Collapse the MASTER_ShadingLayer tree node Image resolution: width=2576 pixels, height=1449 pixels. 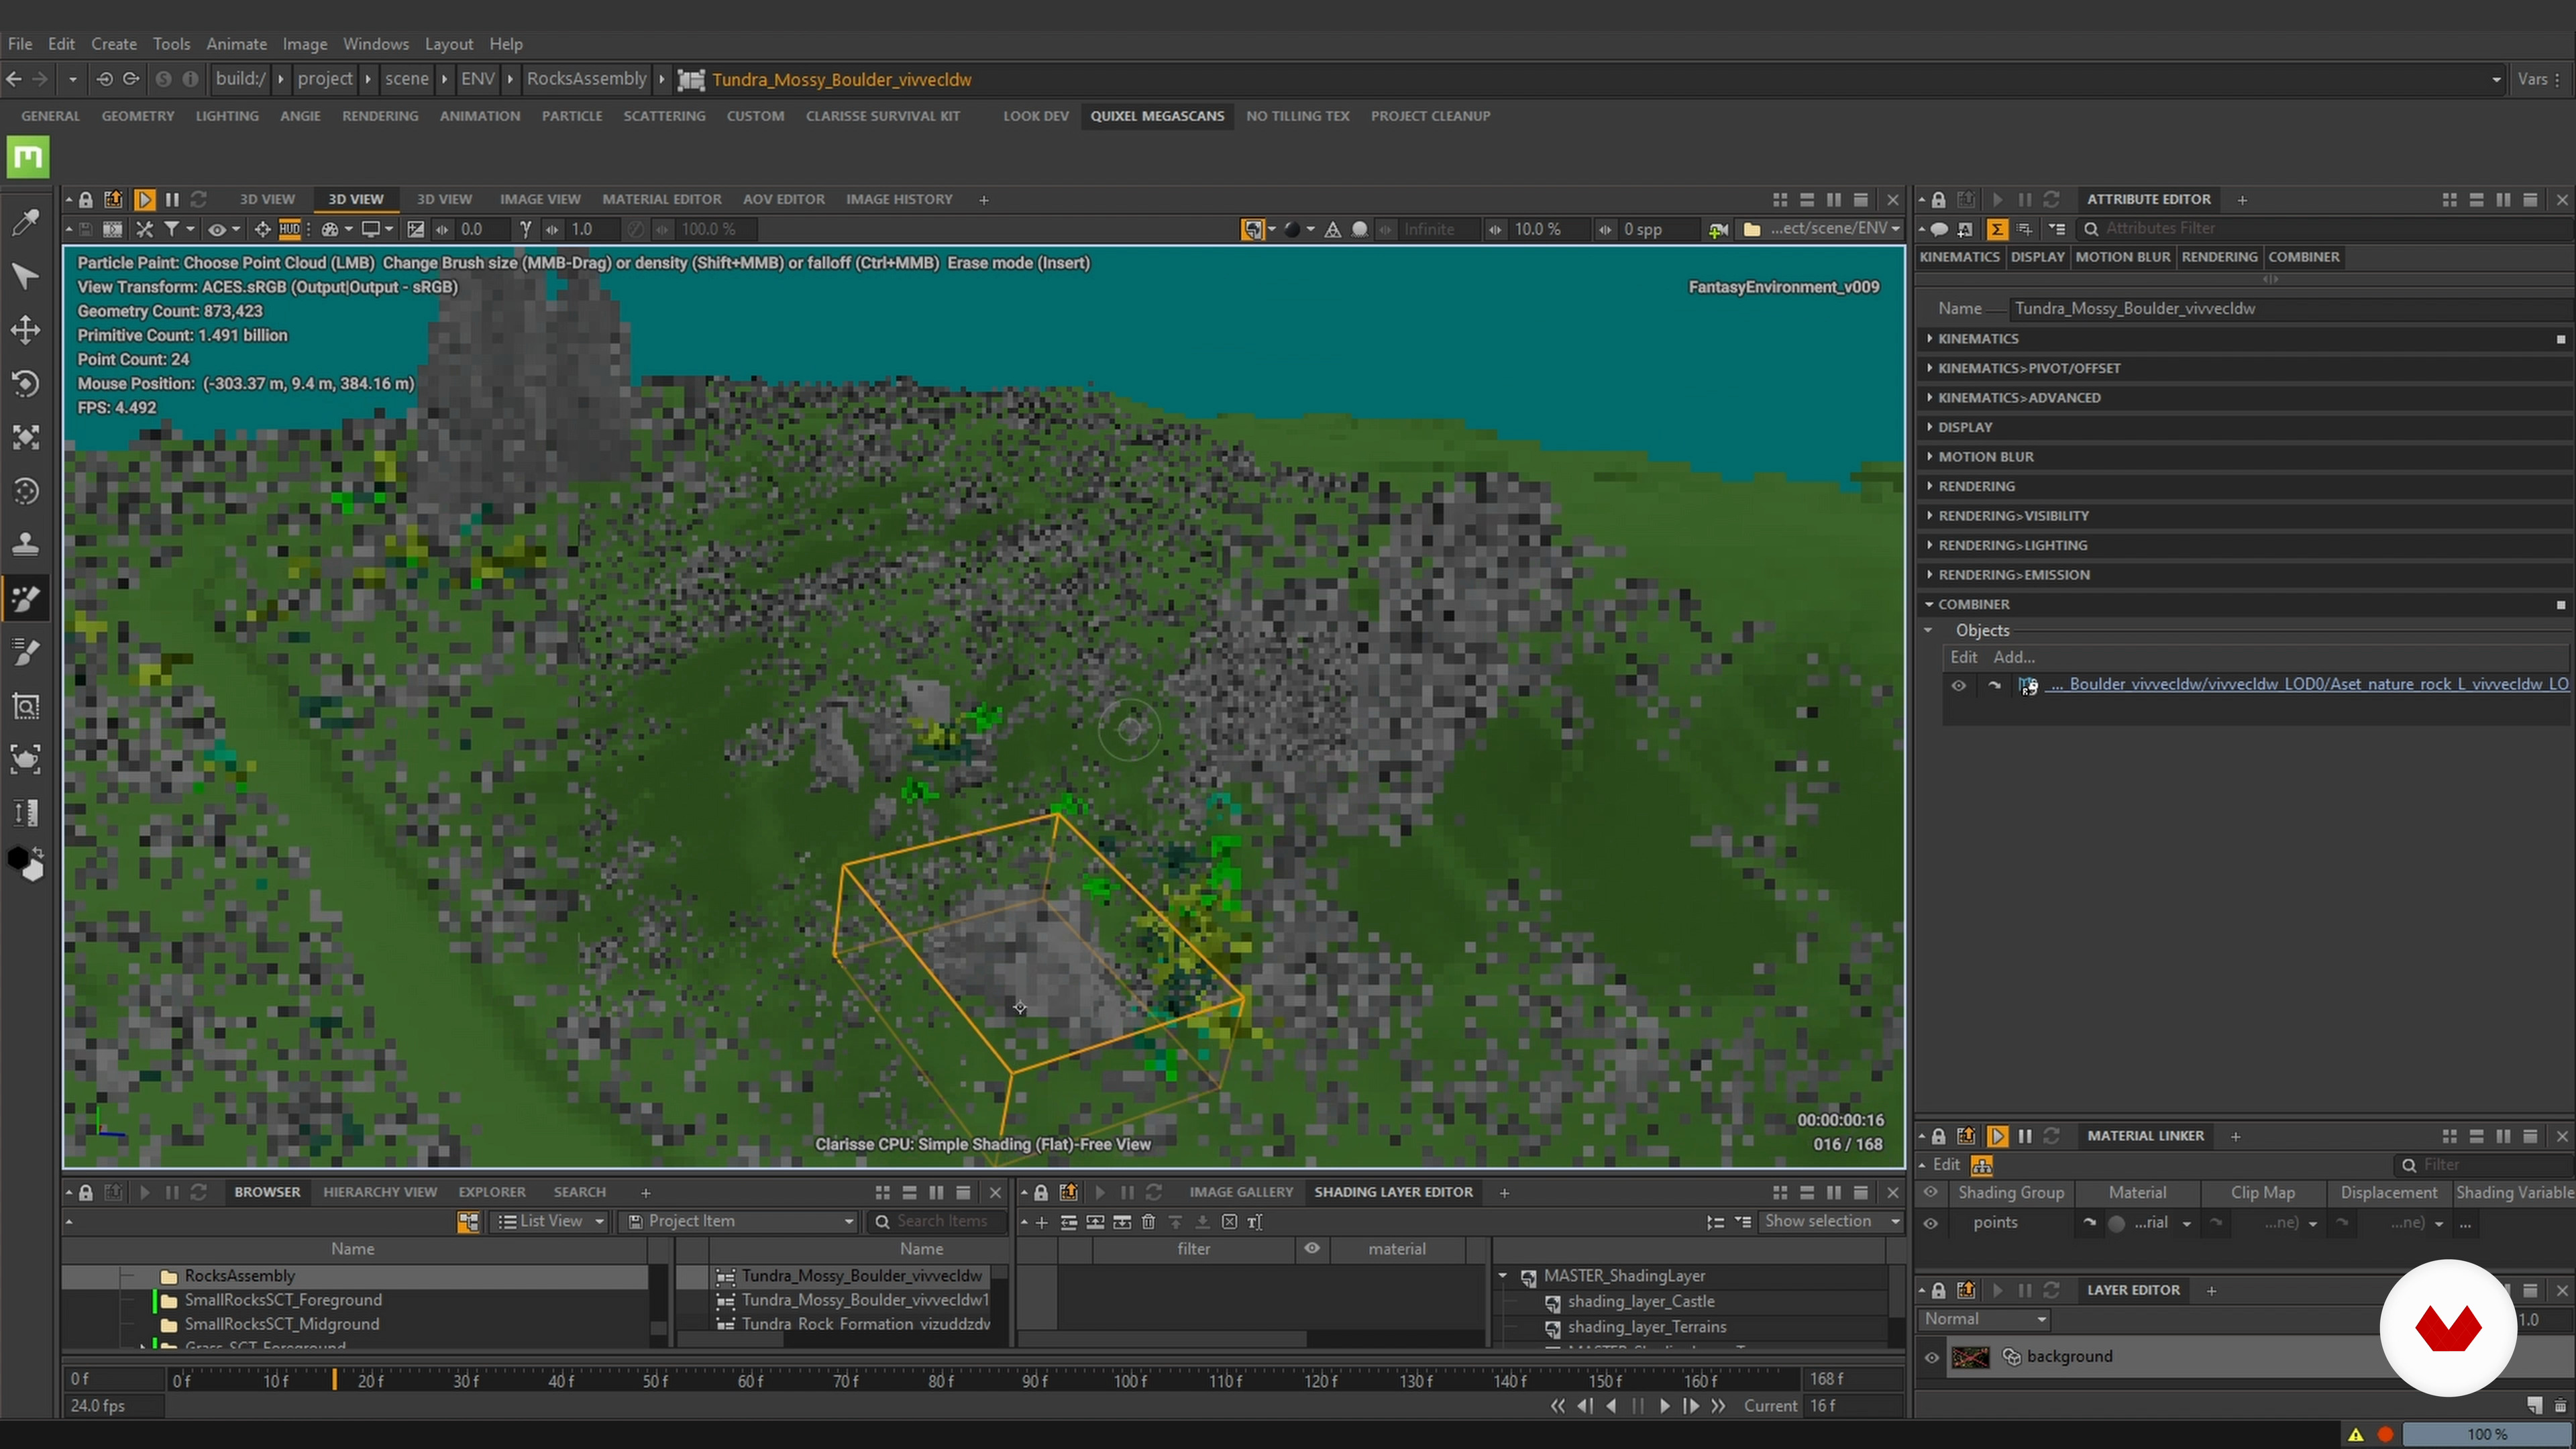click(1502, 1277)
